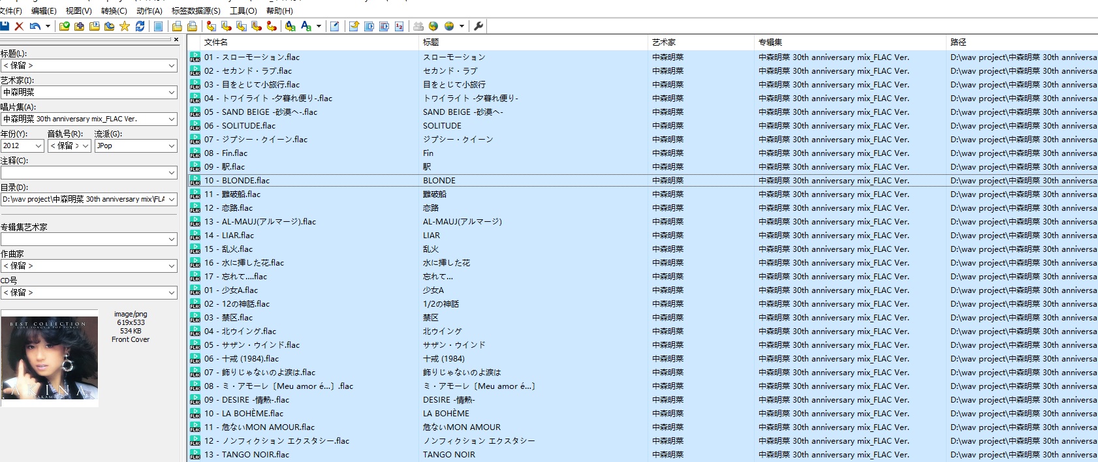Expand the 流派 dropdown showing JPop
1098x462 pixels.
172,146
